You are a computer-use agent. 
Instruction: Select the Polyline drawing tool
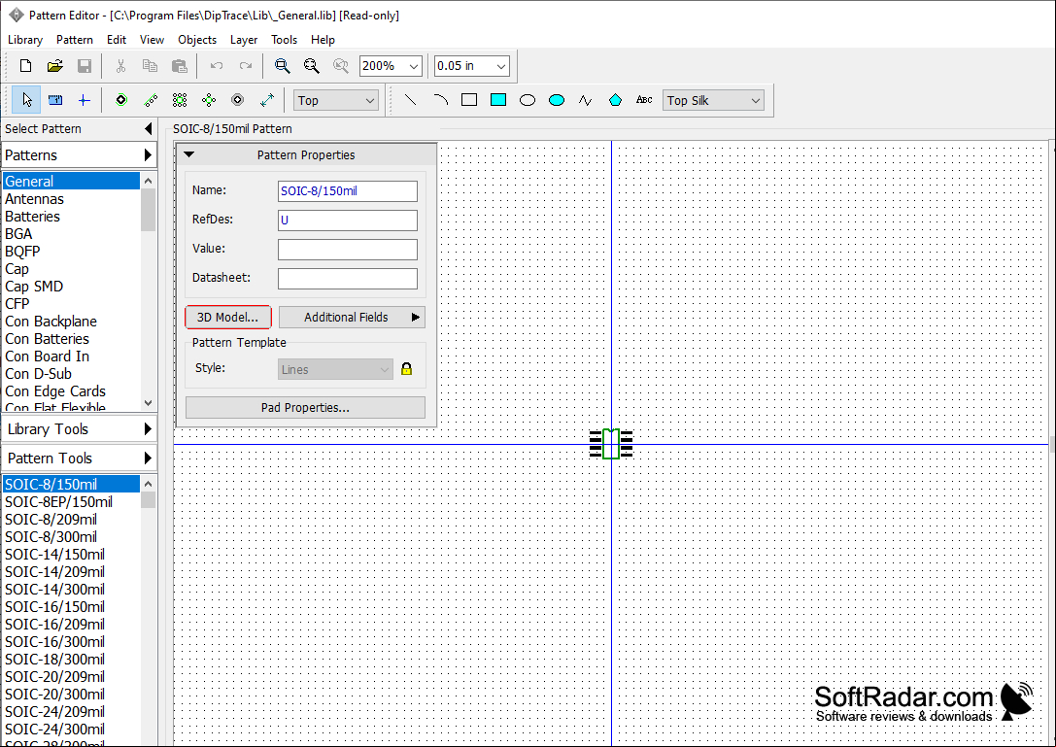pos(585,100)
